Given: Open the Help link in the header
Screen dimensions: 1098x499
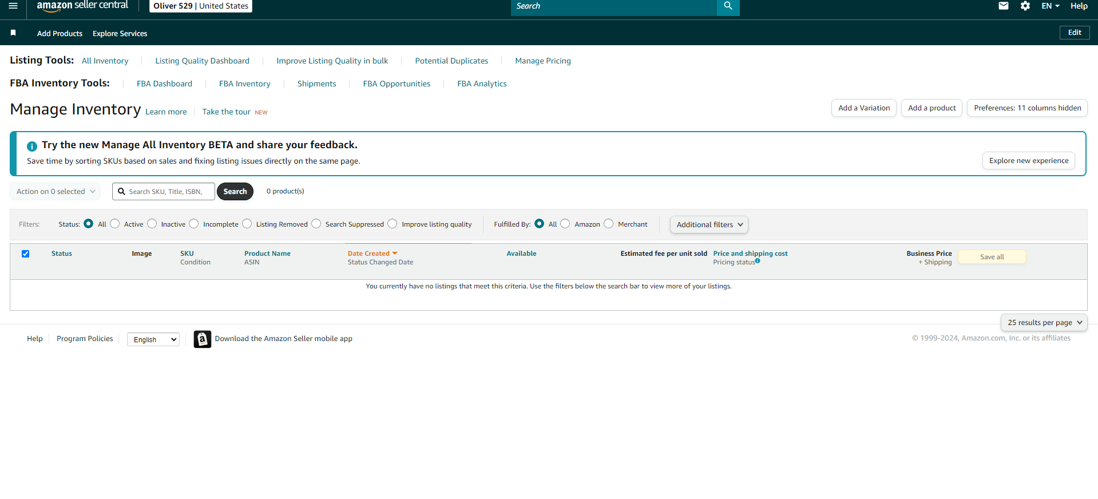Looking at the screenshot, I should [1079, 6].
